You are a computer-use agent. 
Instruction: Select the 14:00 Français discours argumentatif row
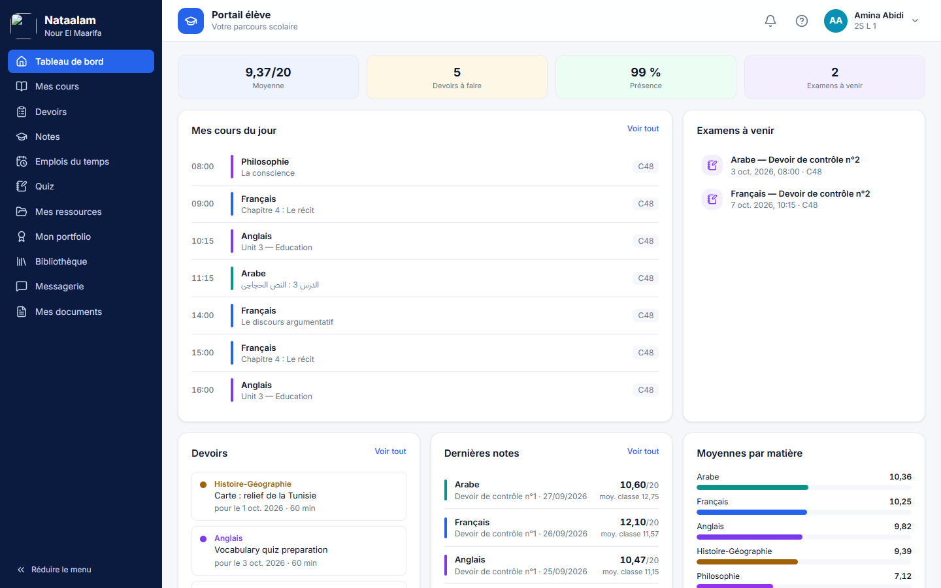(x=425, y=316)
